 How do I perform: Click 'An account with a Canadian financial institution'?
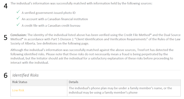(55, 19)
